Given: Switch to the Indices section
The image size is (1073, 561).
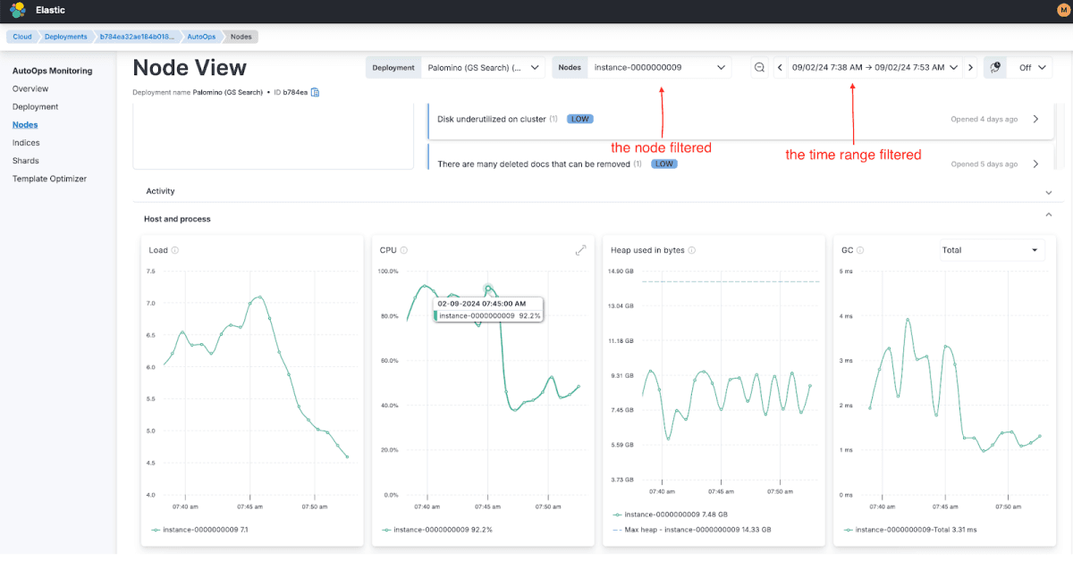Looking at the screenshot, I should [25, 142].
